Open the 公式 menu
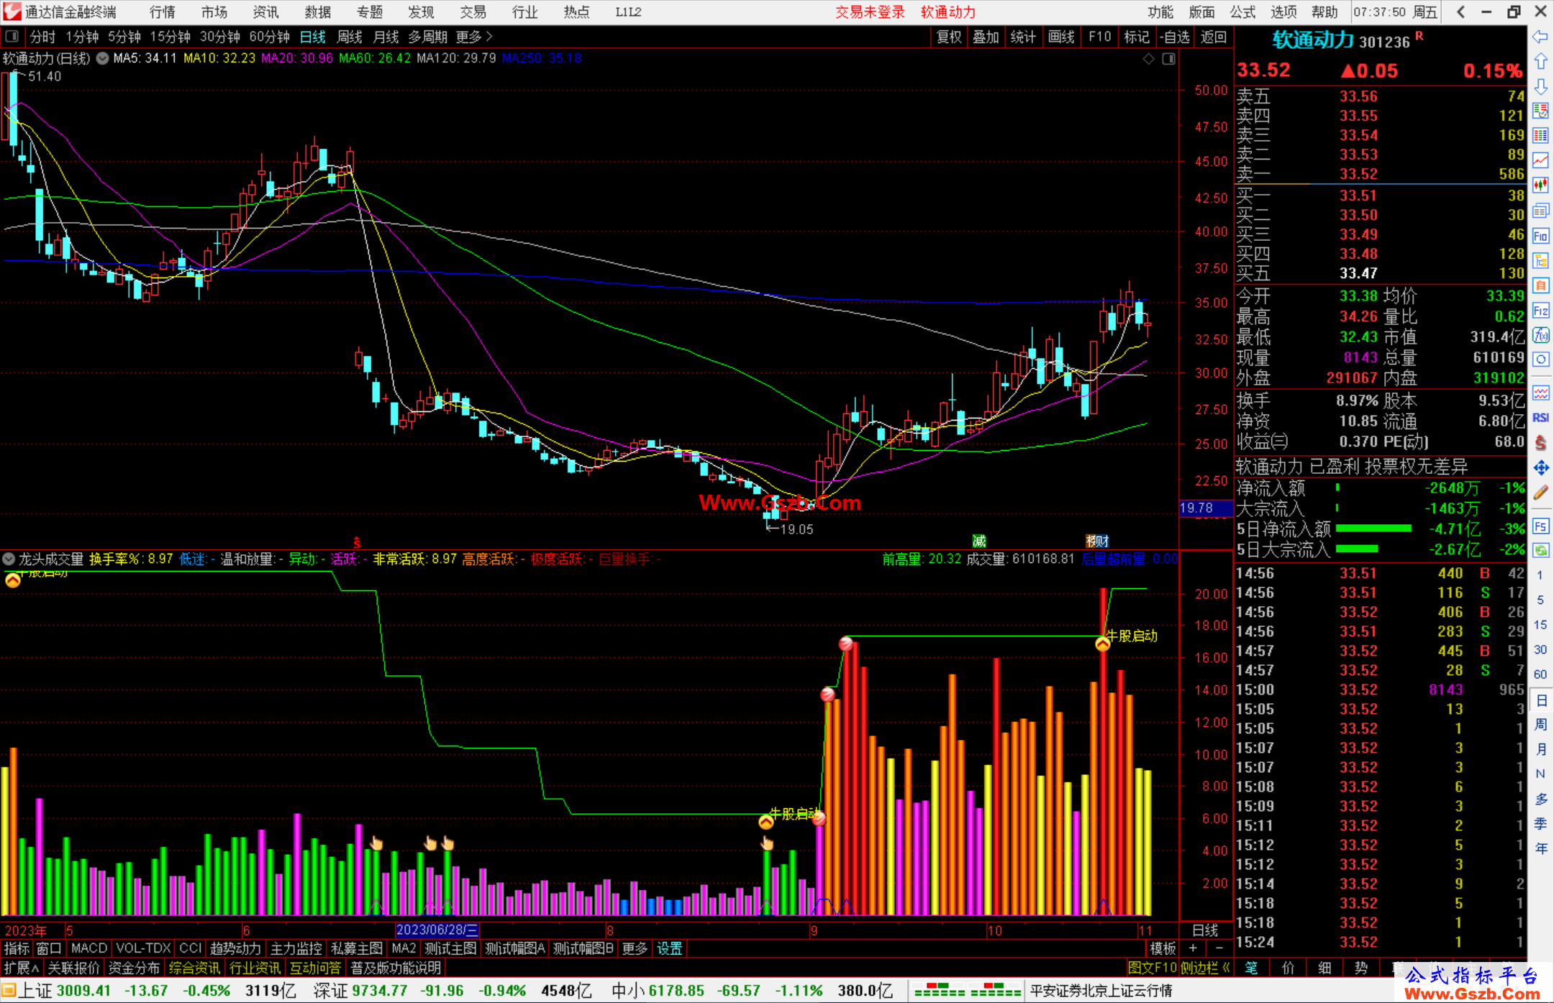This screenshot has width=1554, height=1003. tap(1242, 12)
